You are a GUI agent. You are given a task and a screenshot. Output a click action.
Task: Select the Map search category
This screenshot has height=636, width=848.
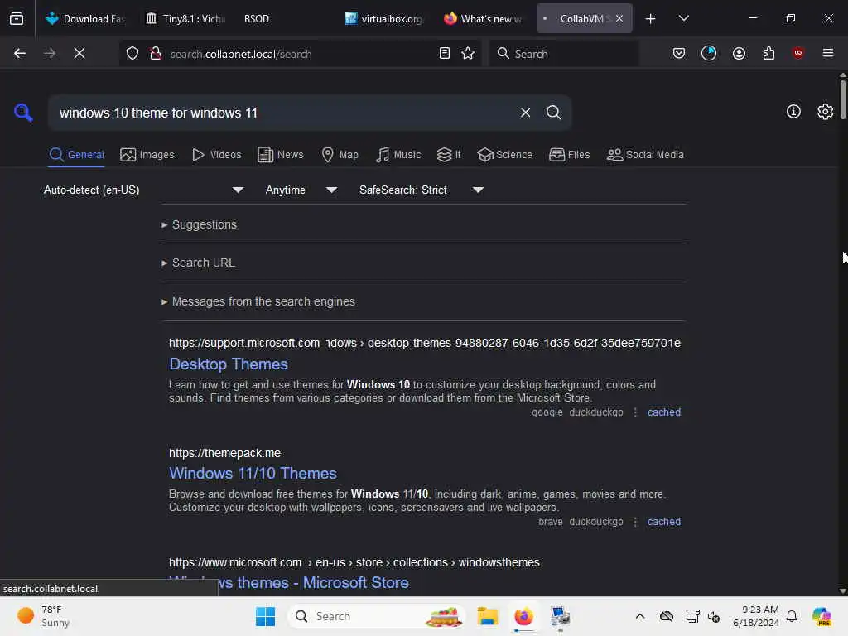pyautogui.click(x=340, y=155)
